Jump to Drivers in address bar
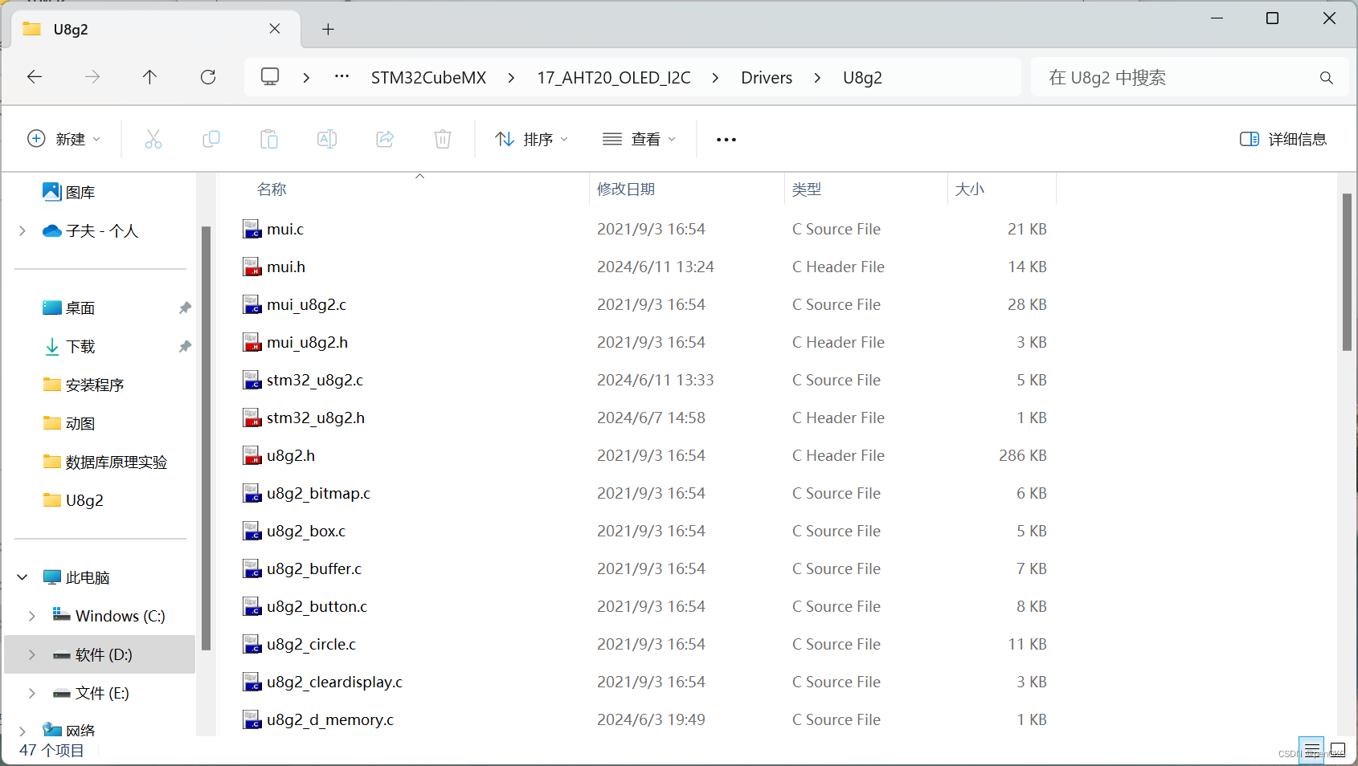Image resolution: width=1358 pixels, height=766 pixels. point(767,78)
